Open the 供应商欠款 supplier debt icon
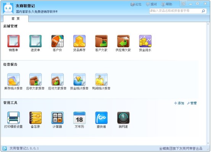Screen dimensions: 211x152 click(123, 41)
